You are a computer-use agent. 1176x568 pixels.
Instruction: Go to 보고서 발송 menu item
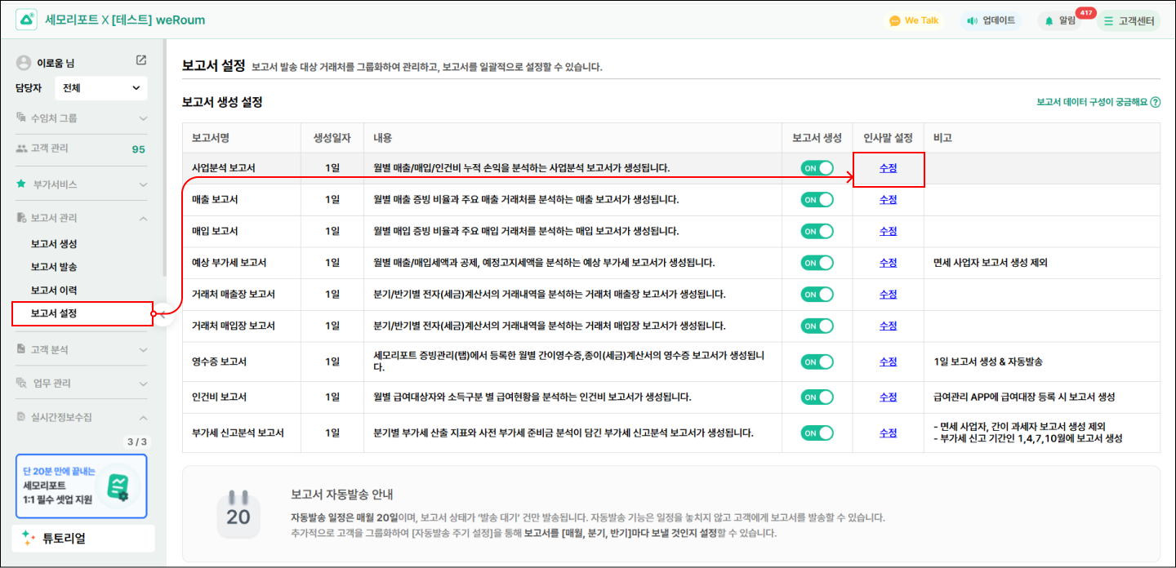coord(54,267)
